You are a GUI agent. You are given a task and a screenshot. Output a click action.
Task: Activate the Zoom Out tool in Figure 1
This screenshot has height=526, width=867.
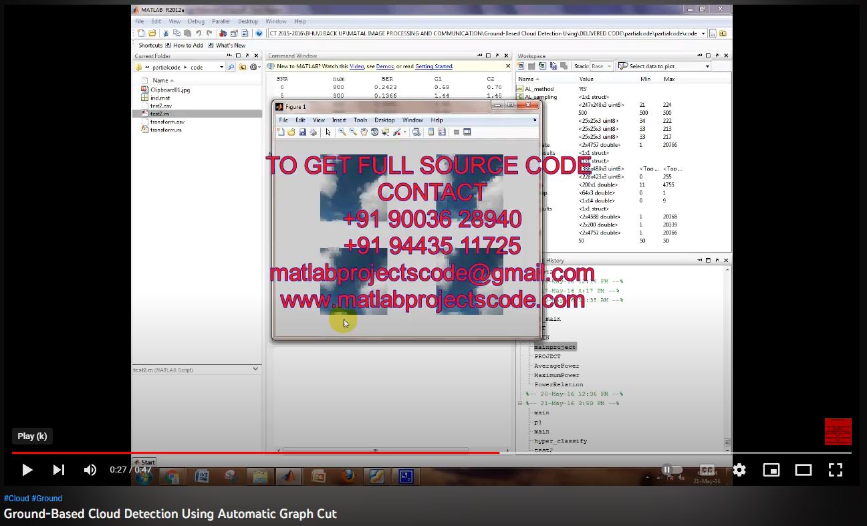click(x=353, y=132)
